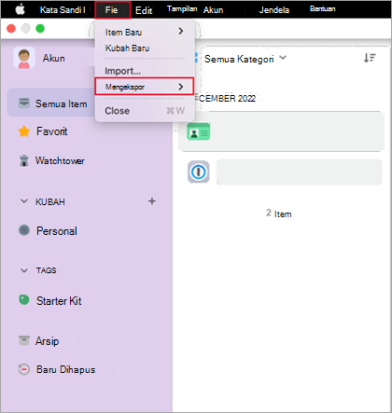The height and width of the screenshot is (413, 392).
Task: Open the Bantuan menu
Action: tap(322, 8)
